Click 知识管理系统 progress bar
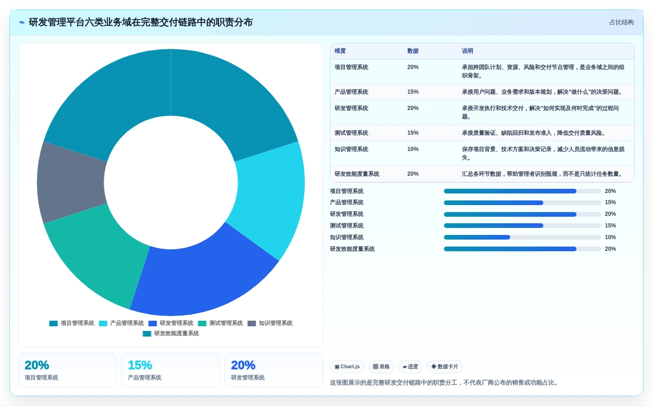The width and height of the screenshot is (653, 406). (x=522, y=237)
